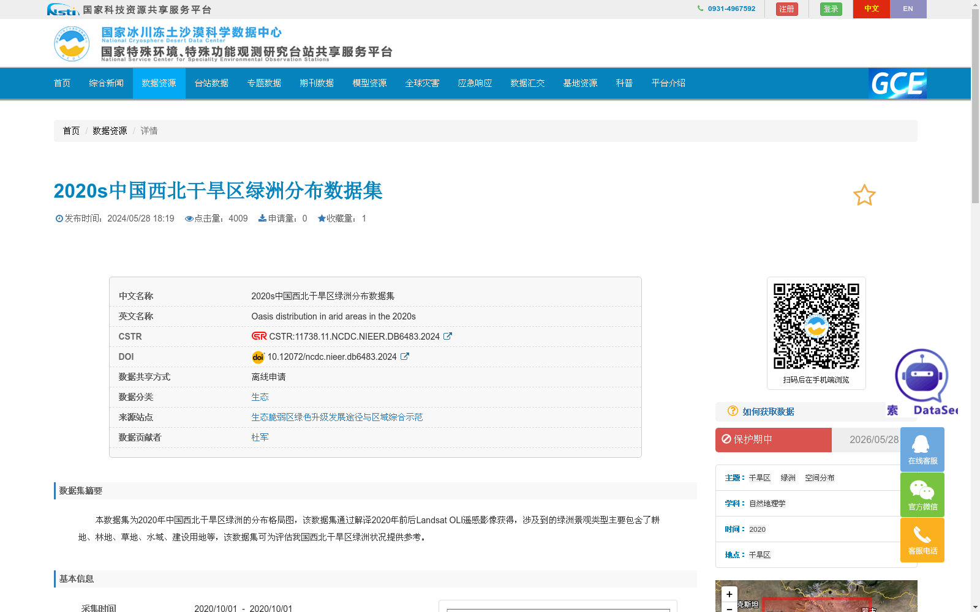Click the 登录 login button

pos(831,9)
